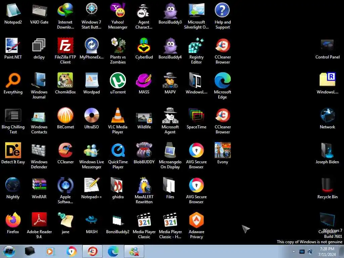Open Windows Live Messenger taskbar button
The height and width of the screenshot is (258, 344).
point(134,251)
